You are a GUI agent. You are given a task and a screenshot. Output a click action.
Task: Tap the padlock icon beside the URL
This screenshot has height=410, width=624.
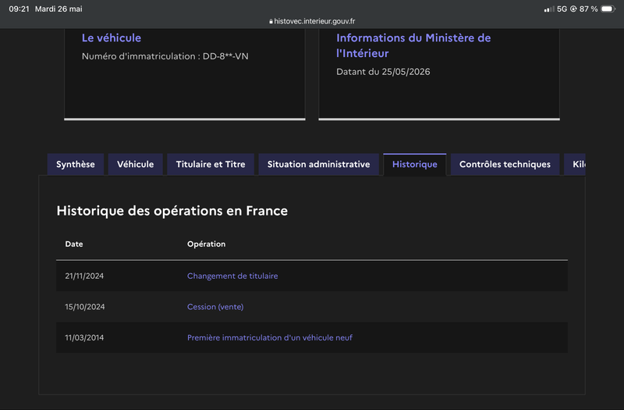pos(271,22)
